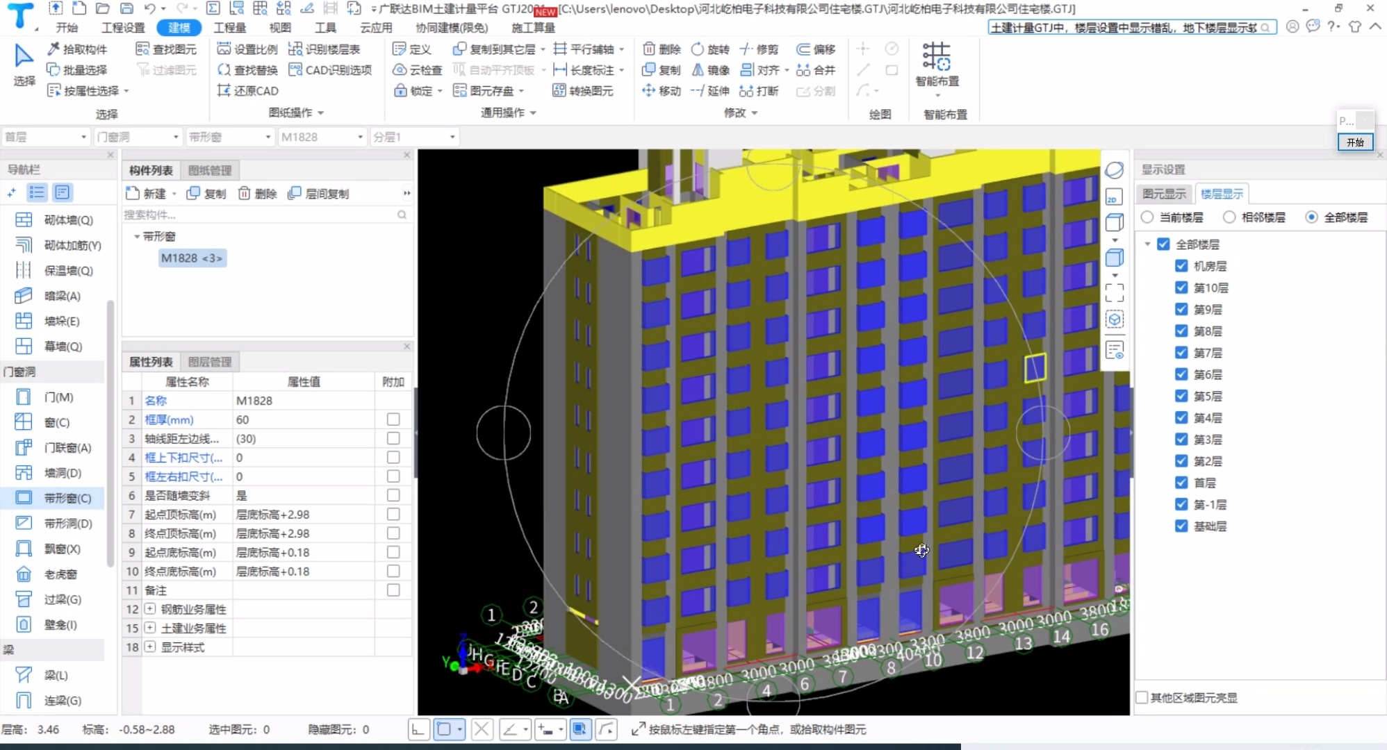1387x750 pixels.
Task: Open the 工程设置 ribbon tab
Action: tap(123, 28)
